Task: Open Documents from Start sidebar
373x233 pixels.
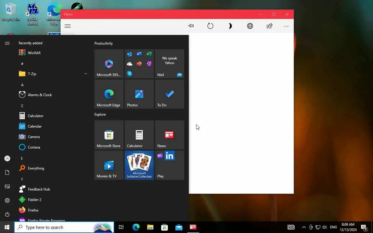Action: coord(7,172)
